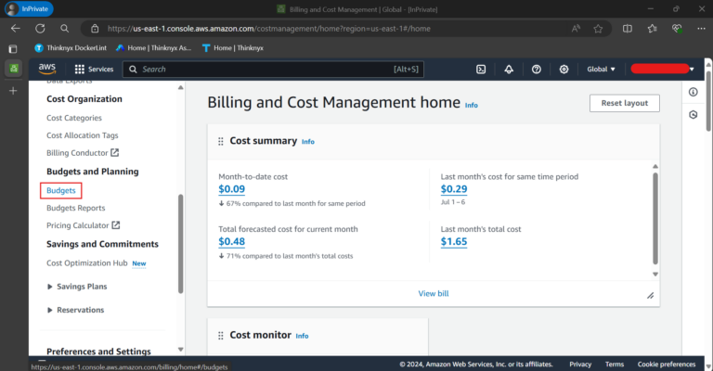The image size is (713, 371).
Task: Click the sidebar vertical scrollbar thumb
Action: [180, 243]
